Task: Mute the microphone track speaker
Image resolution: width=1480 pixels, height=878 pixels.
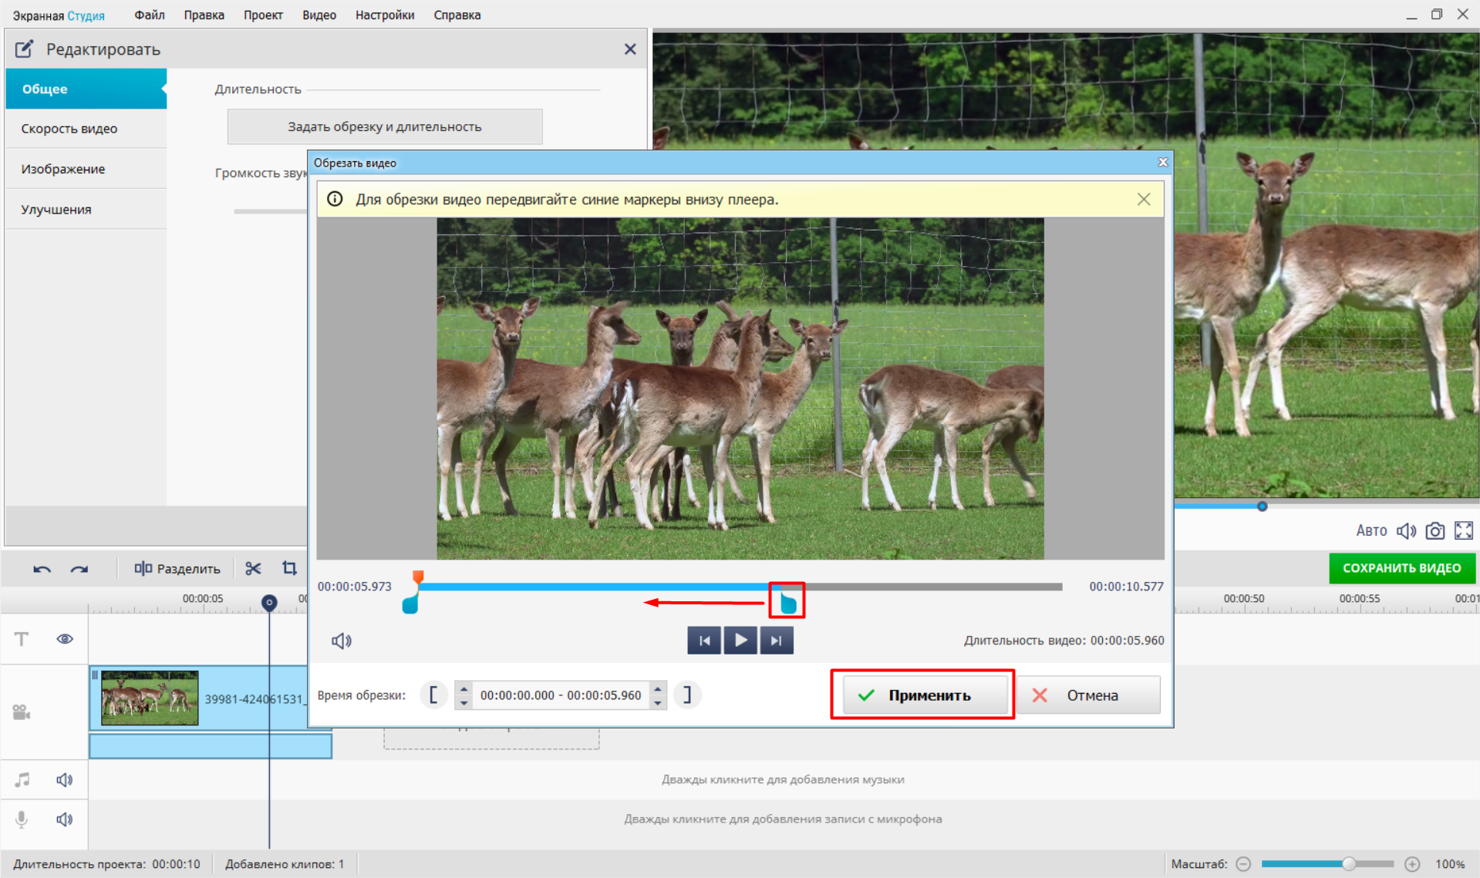Action: (65, 819)
